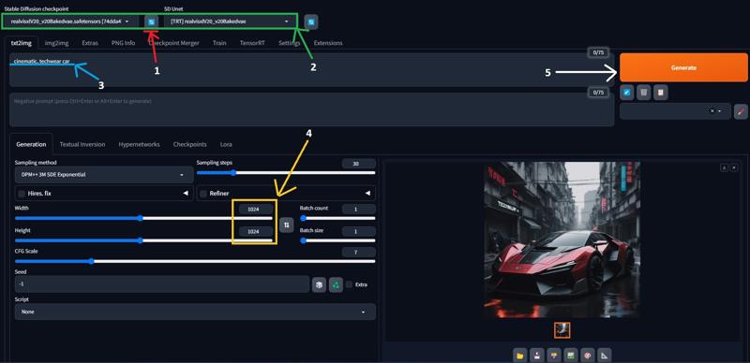The image size is (750, 363).
Task: Randomize seed with the dice icon
Action: pos(319,284)
